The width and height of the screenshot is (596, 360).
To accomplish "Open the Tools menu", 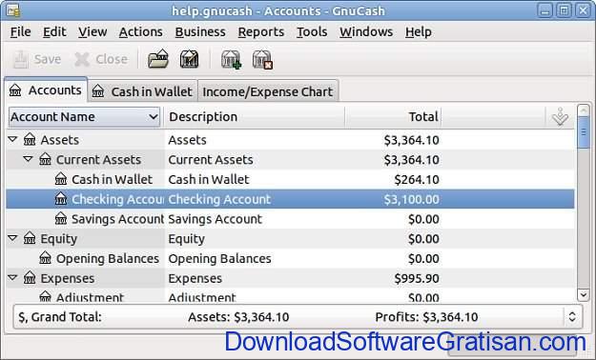I will tap(312, 31).
